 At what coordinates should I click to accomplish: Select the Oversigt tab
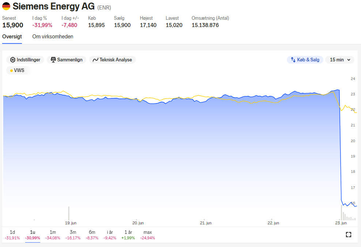coord(12,37)
